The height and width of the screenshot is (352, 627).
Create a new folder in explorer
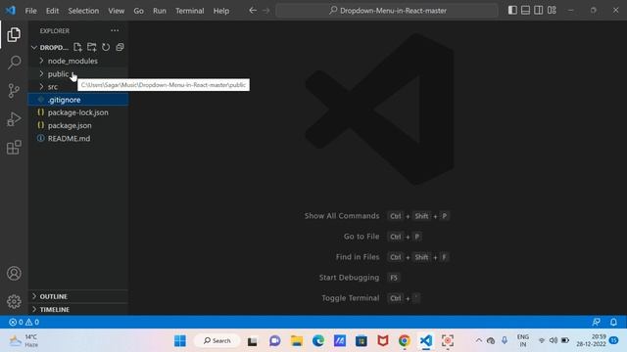[x=91, y=47]
